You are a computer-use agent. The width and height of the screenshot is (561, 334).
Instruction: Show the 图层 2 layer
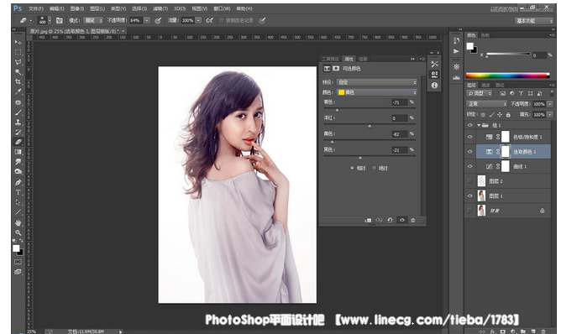[x=469, y=181]
